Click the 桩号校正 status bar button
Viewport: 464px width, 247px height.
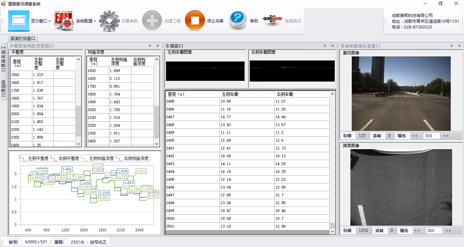98,242
